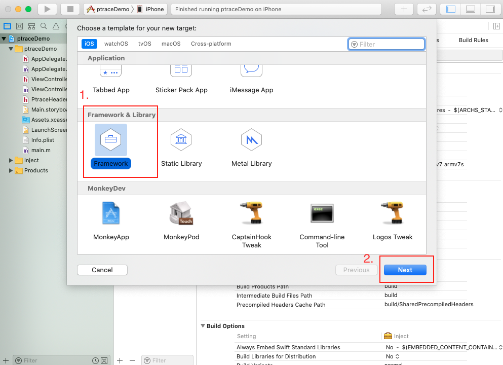Click the disabled Previous button
Screen dimensions: 503x365
(x=357, y=270)
